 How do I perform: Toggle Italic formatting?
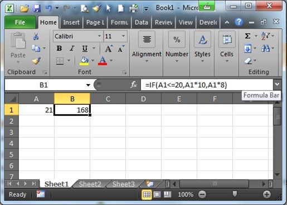(x=72, y=48)
